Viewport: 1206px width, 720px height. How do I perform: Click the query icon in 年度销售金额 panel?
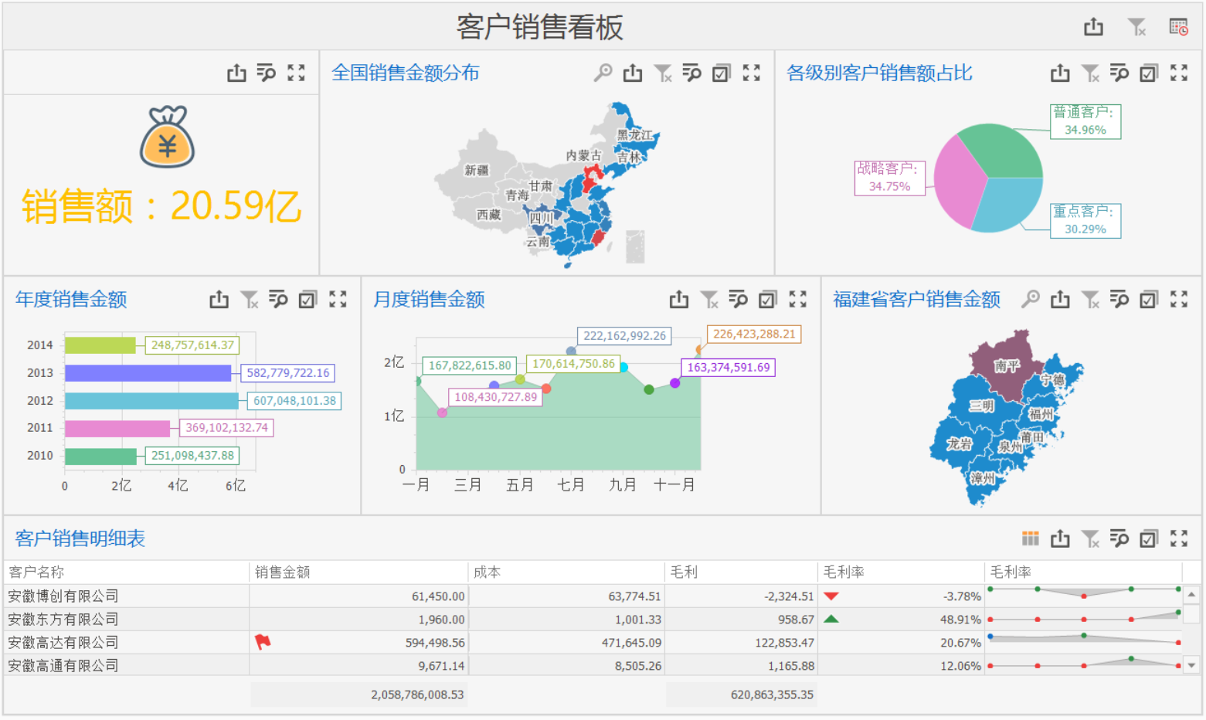(x=278, y=299)
